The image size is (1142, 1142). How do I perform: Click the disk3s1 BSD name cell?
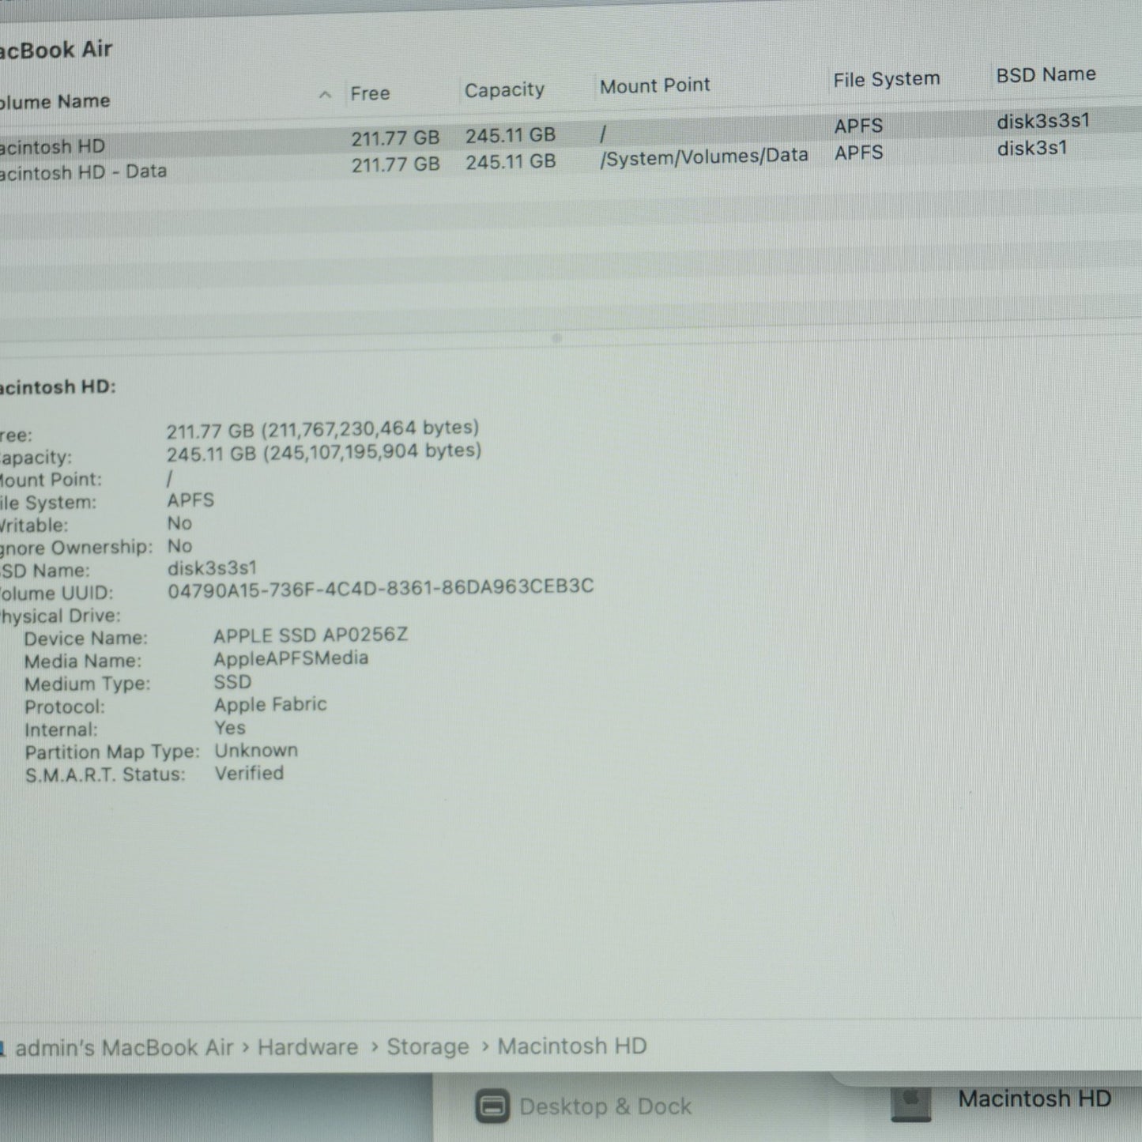(x=1031, y=148)
